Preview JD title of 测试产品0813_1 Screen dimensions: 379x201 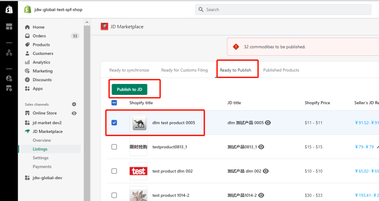(x=261, y=147)
